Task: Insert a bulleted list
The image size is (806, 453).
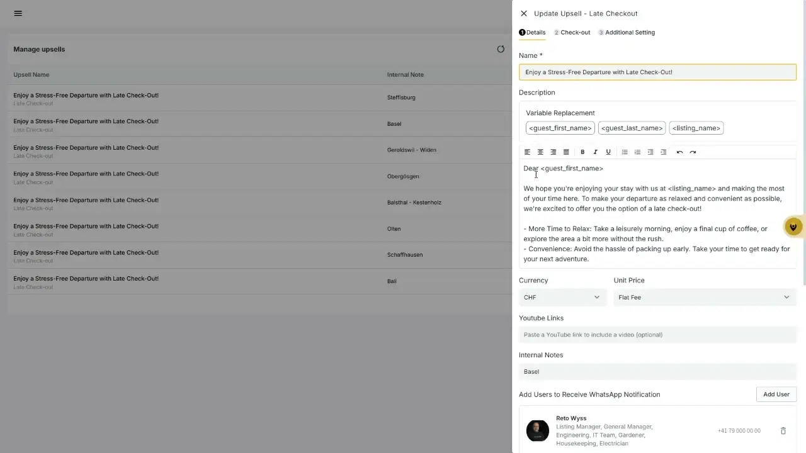Action: (x=625, y=152)
